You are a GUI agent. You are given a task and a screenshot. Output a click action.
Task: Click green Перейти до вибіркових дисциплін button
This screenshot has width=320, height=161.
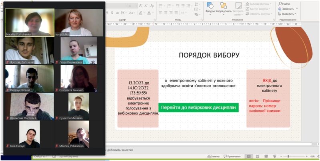pos(198,107)
